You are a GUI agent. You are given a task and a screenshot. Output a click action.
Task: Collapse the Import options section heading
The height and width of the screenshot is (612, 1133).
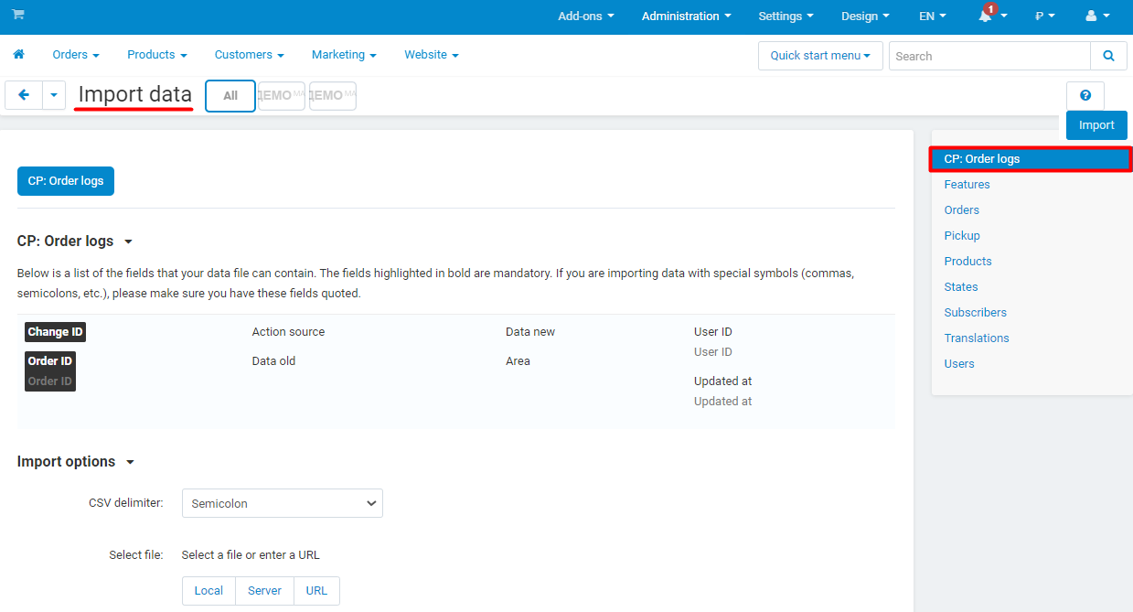pos(76,462)
